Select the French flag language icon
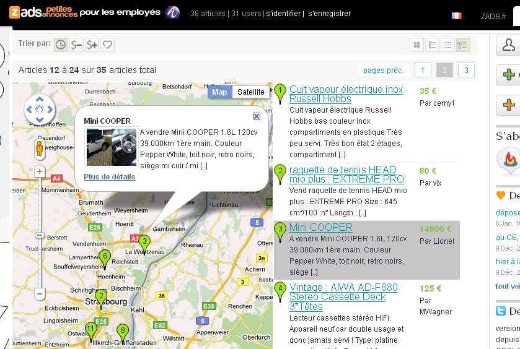Image resolution: width=520 pixels, height=349 pixels. (457, 15)
